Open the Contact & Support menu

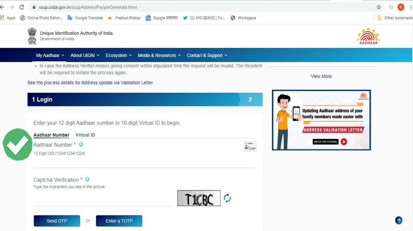pos(207,55)
